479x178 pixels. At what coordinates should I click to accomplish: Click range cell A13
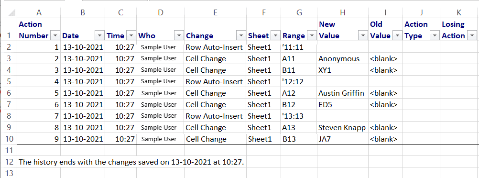point(299,128)
